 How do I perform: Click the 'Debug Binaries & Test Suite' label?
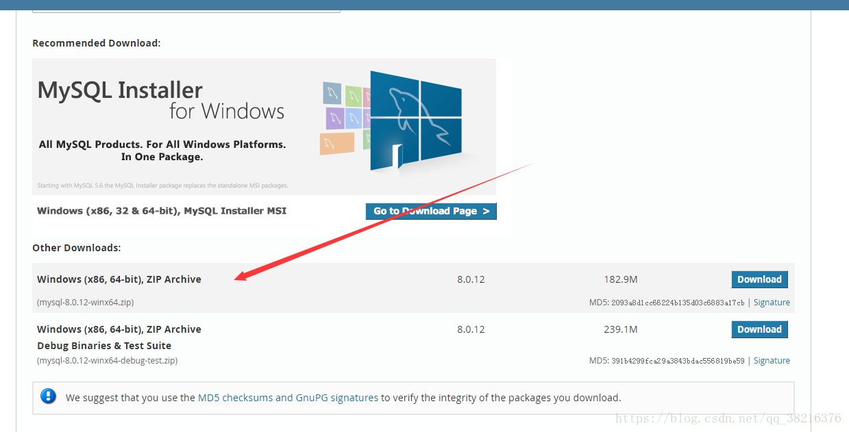click(104, 346)
